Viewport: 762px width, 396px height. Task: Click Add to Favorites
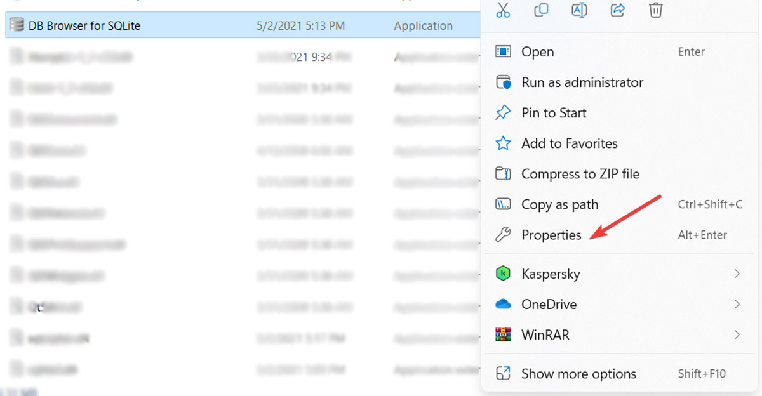pos(569,143)
